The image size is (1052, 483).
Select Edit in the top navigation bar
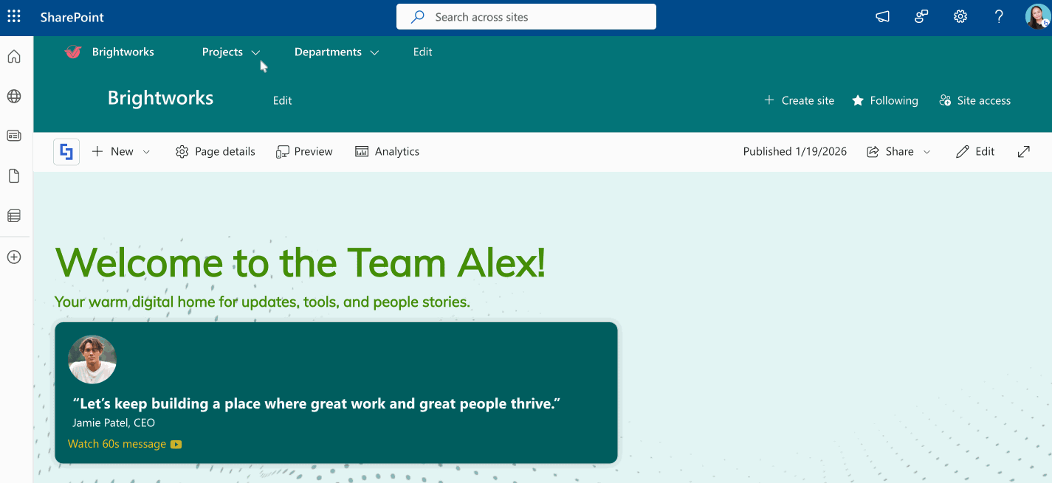(x=422, y=52)
